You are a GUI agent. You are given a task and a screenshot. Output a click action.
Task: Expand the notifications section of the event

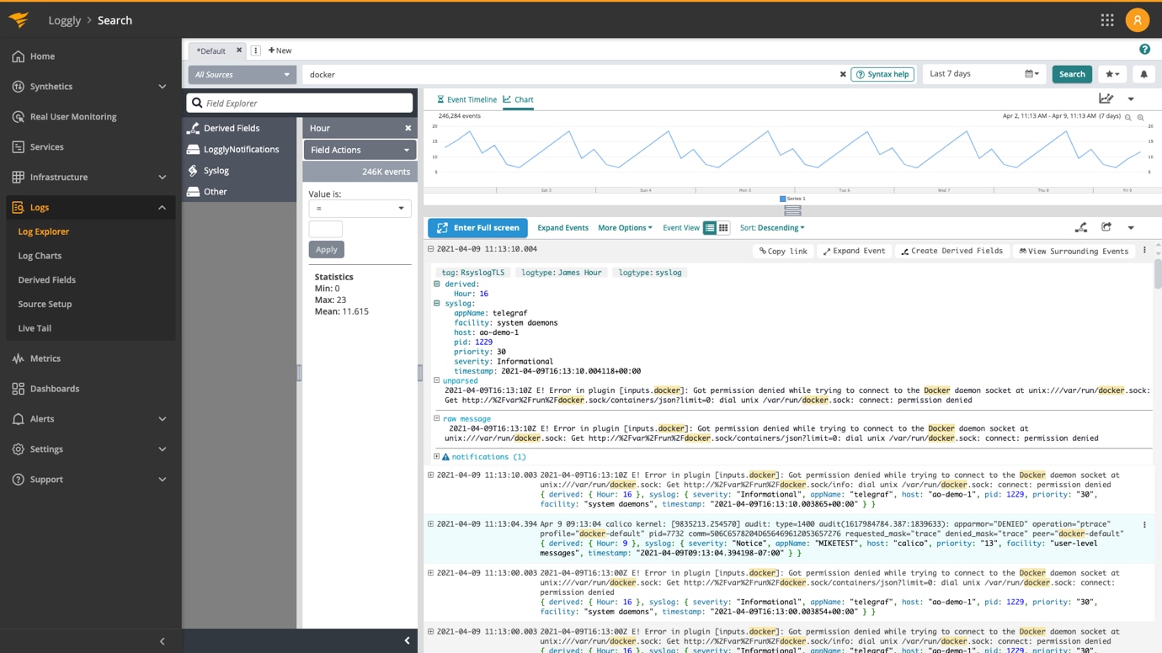[439, 459]
